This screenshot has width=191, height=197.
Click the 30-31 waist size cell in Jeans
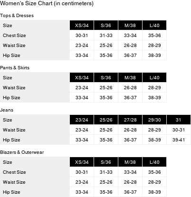[179, 130]
